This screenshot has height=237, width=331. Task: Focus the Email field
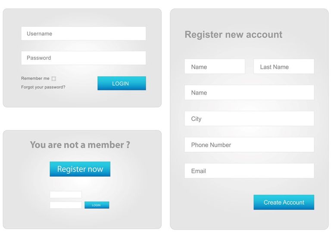coord(249,171)
